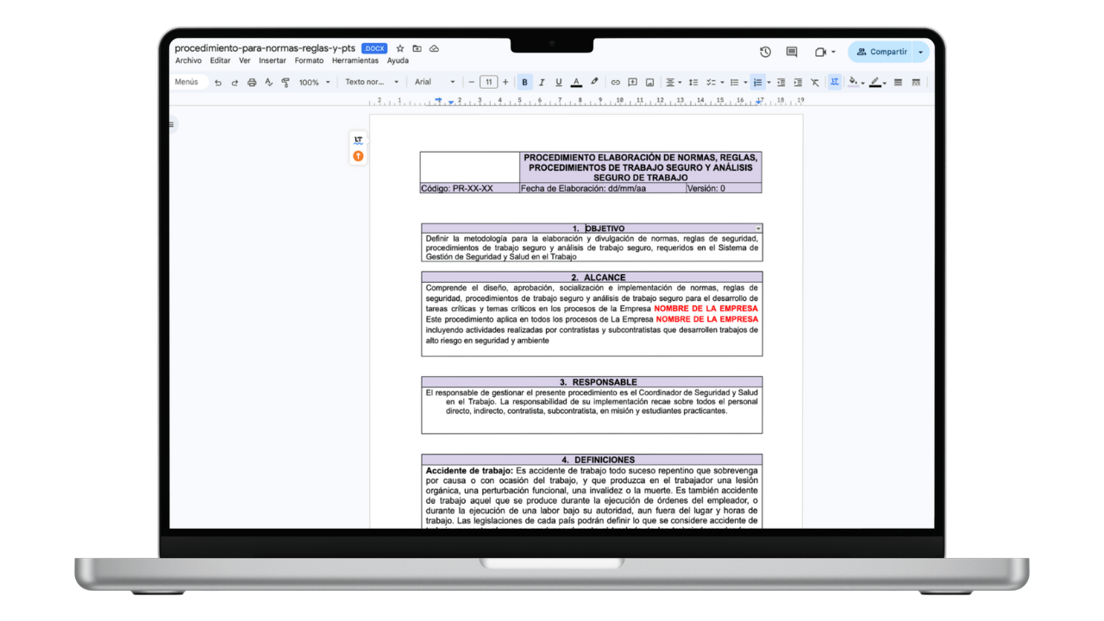Insert an image into the document
The width and height of the screenshot is (1104, 621).
pos(649,82)
